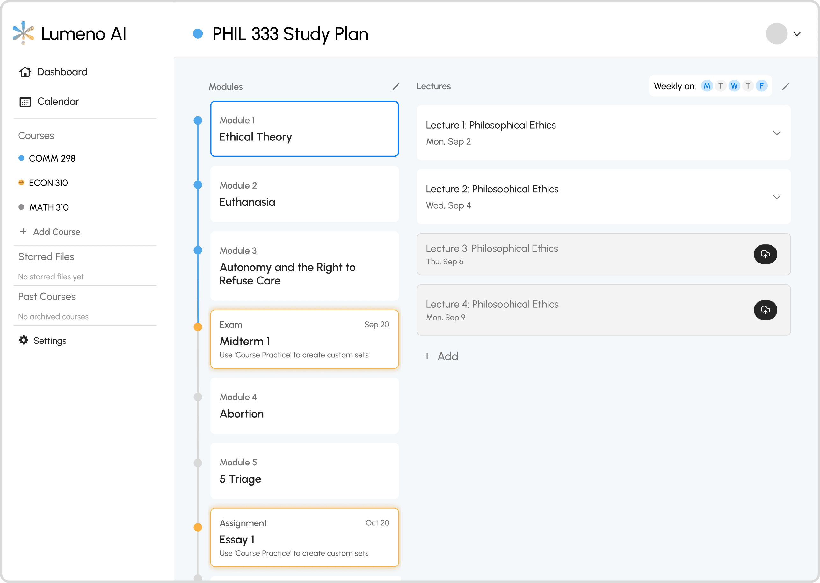Open the ECON 310 course
Viewport: 820px width, 583px height.
[x=48, y=183]
